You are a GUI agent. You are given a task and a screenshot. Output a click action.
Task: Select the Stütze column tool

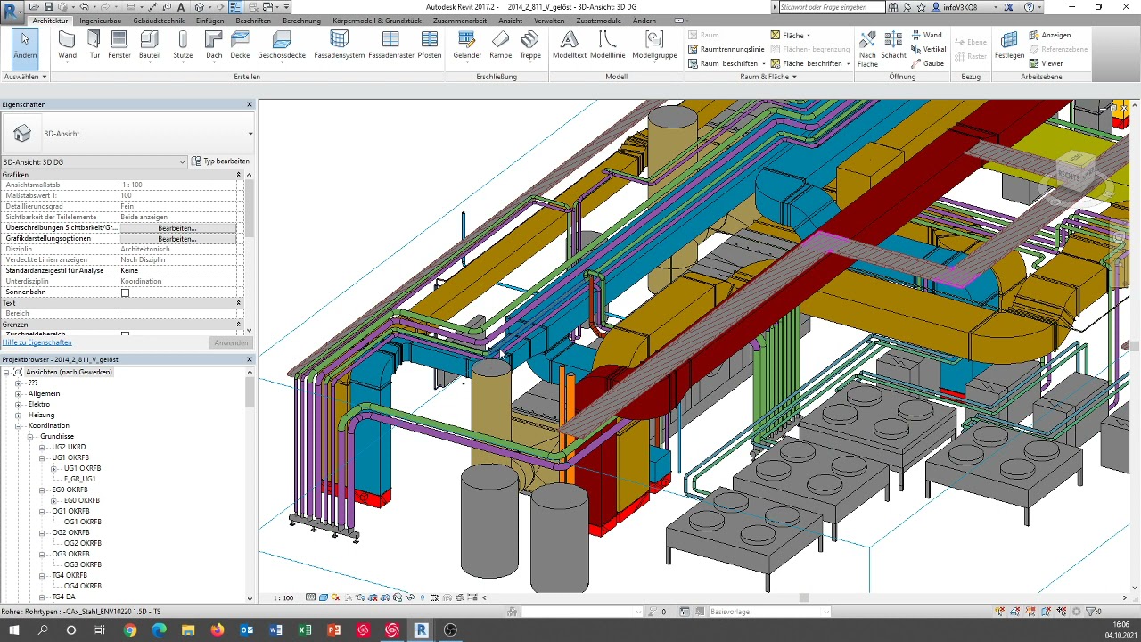point(183,45)
